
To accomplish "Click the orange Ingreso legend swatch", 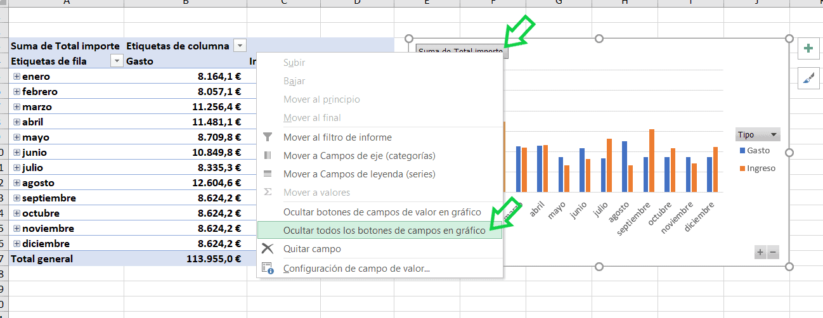I will 742,169.
